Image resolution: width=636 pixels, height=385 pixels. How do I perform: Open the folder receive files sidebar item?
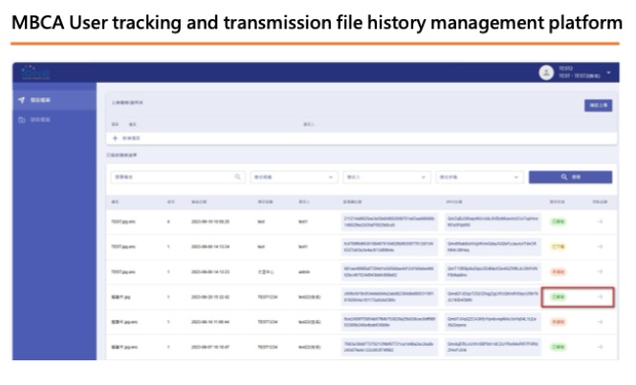coord(55,119)
